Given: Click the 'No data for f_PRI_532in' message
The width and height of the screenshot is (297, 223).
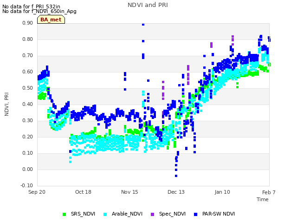Looking at the screenshot, I should (x=31, y=7).
